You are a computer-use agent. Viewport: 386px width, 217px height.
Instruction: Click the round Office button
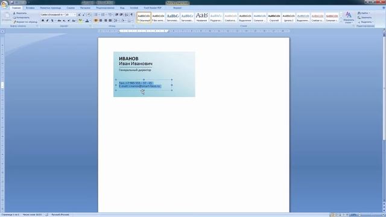tap(4, 4)
